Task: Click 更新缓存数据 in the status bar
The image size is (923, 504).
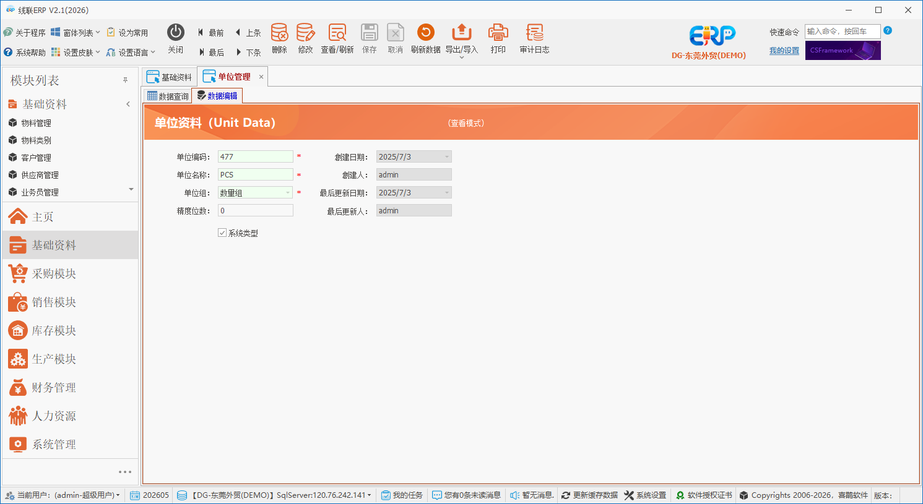Action: point(589,495)
